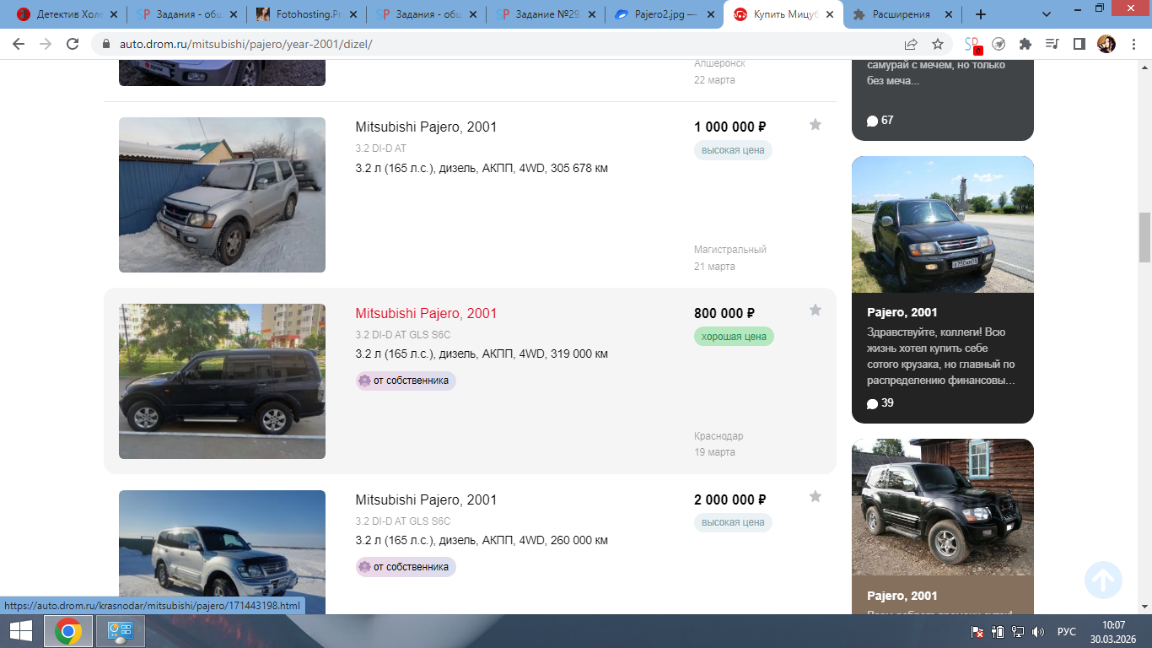Image resolution: width=1152 pixels, height=648 pixels.
Task: Open the Chrome extensions puzzle menu
Action: point(1025,44)
